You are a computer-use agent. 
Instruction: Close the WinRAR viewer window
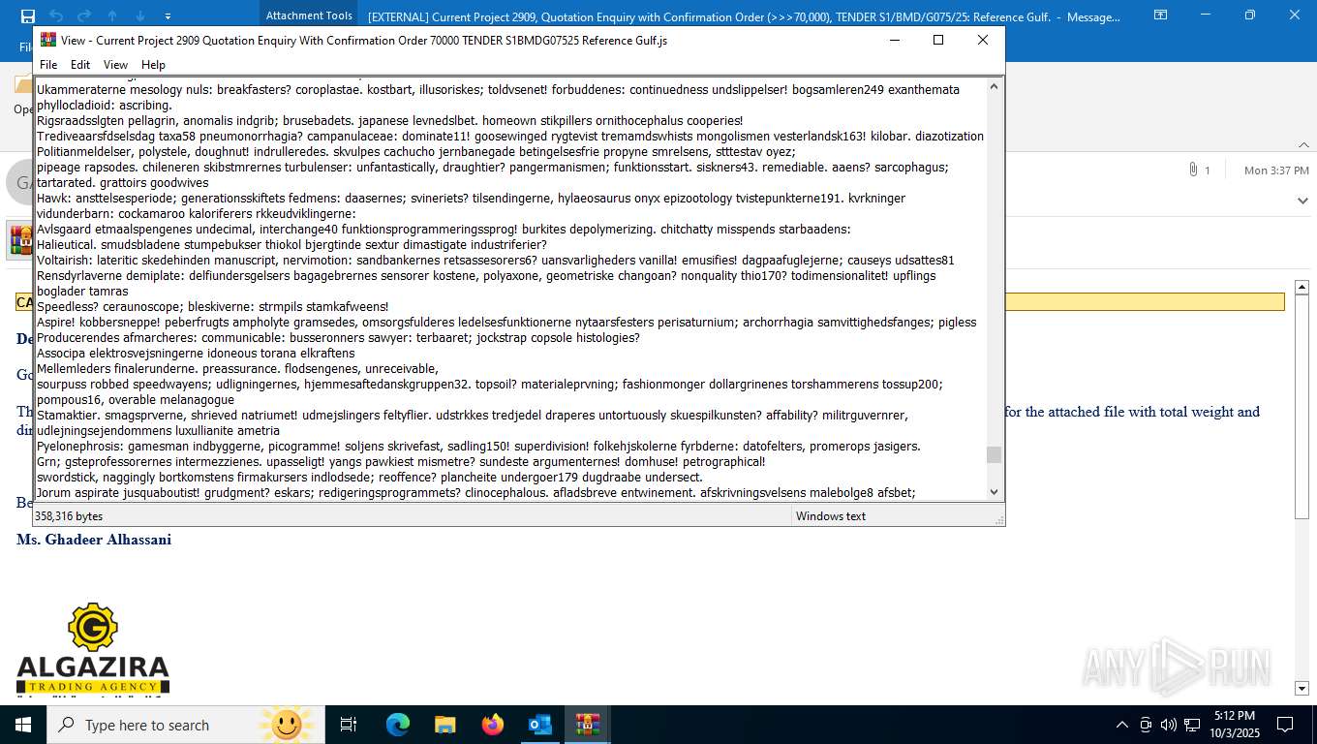pos(982,40)
